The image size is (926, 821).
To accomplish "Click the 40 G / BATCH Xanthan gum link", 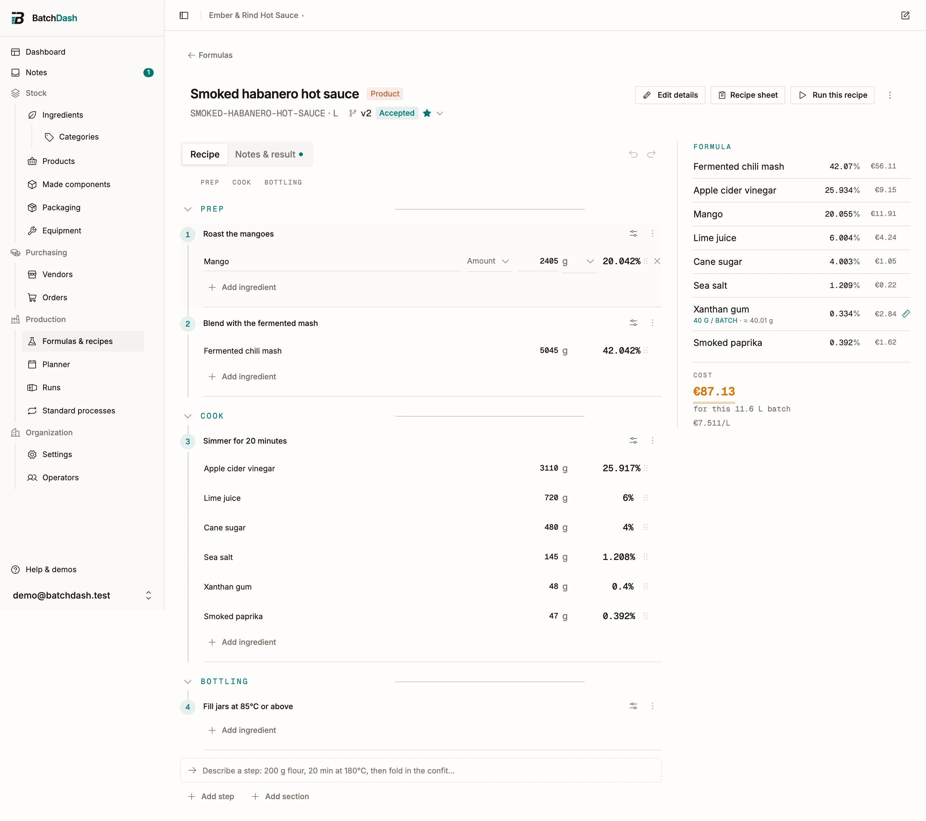I will pos(715,320).
